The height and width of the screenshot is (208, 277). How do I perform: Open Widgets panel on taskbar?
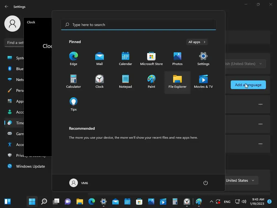(x=8, y=201)
